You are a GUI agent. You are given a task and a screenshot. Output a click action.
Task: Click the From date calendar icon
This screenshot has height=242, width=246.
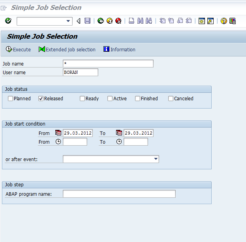pos(58,133)
